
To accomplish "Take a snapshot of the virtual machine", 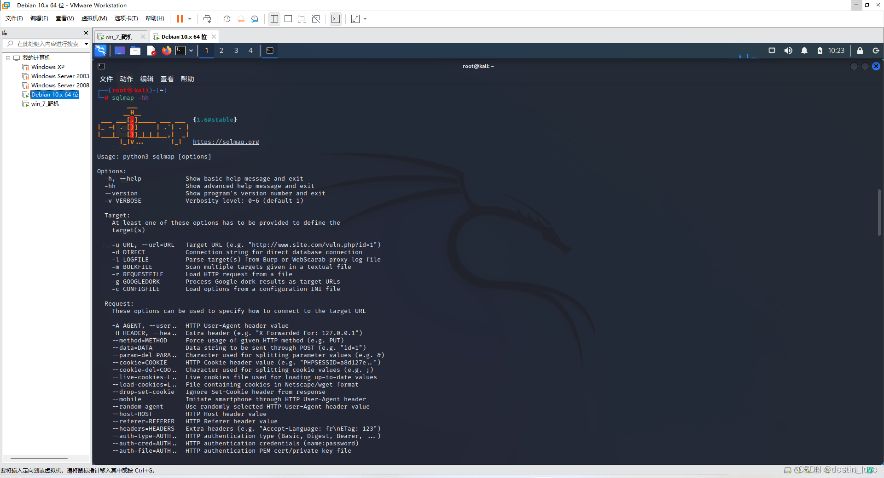I will pos(227,19).
